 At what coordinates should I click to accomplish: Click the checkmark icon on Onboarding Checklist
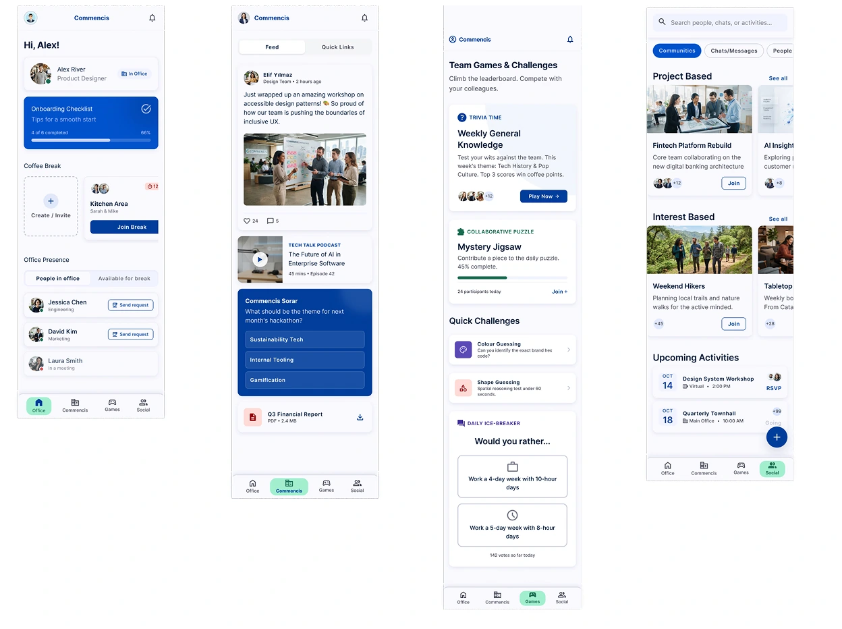[146, 109]
